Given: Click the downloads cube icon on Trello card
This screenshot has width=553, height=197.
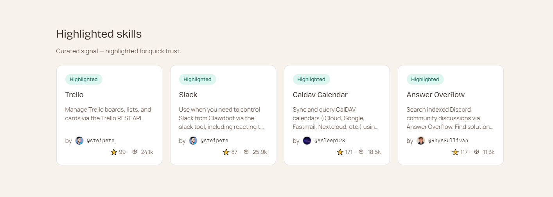Looking at the screenshot, I should [135, 152].
